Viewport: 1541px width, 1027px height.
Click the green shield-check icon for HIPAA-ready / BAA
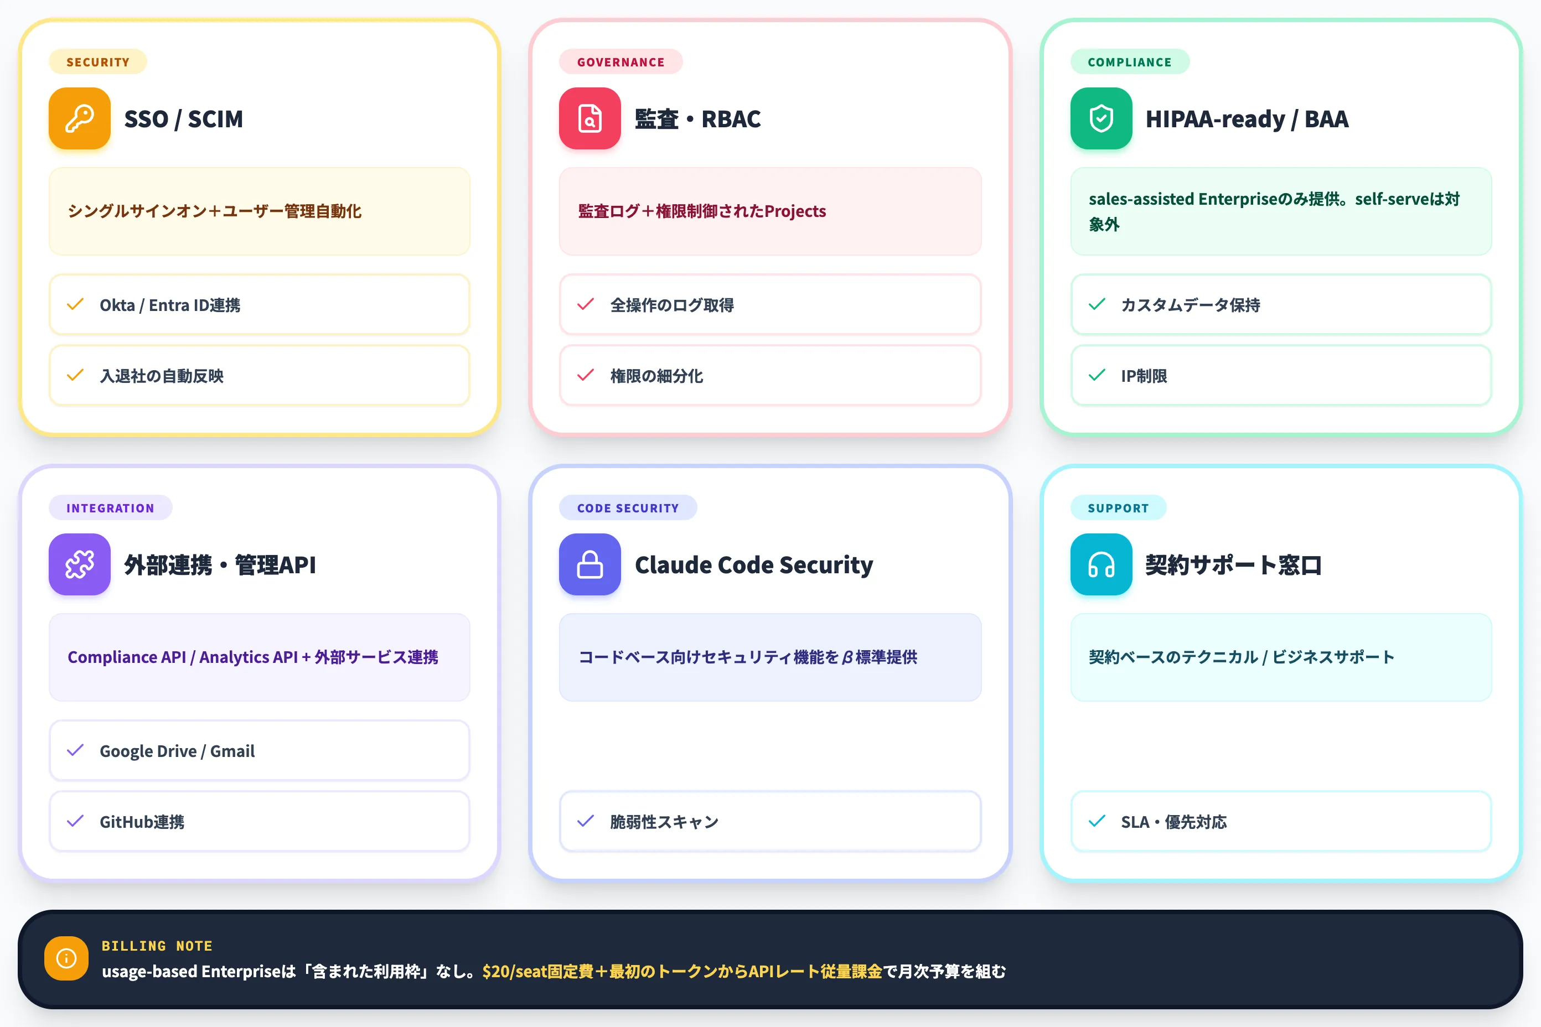point(1102,118)
